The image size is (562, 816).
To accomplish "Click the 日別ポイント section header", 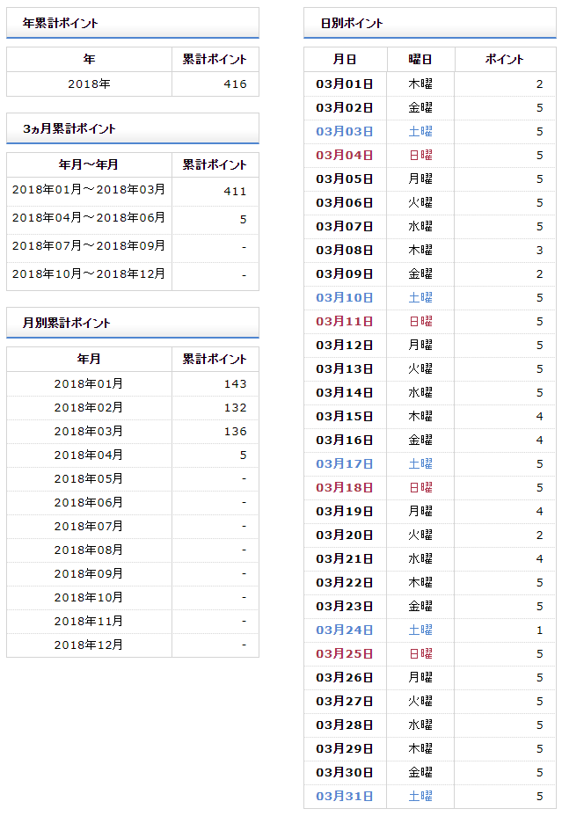I will point(430,23).
